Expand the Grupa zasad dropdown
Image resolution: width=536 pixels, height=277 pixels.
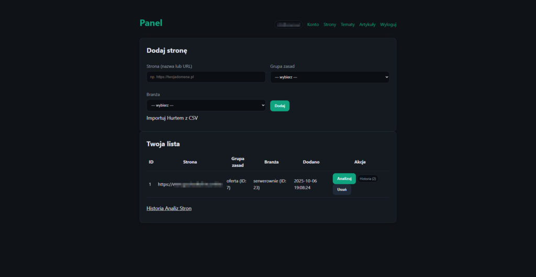(329, 77)
